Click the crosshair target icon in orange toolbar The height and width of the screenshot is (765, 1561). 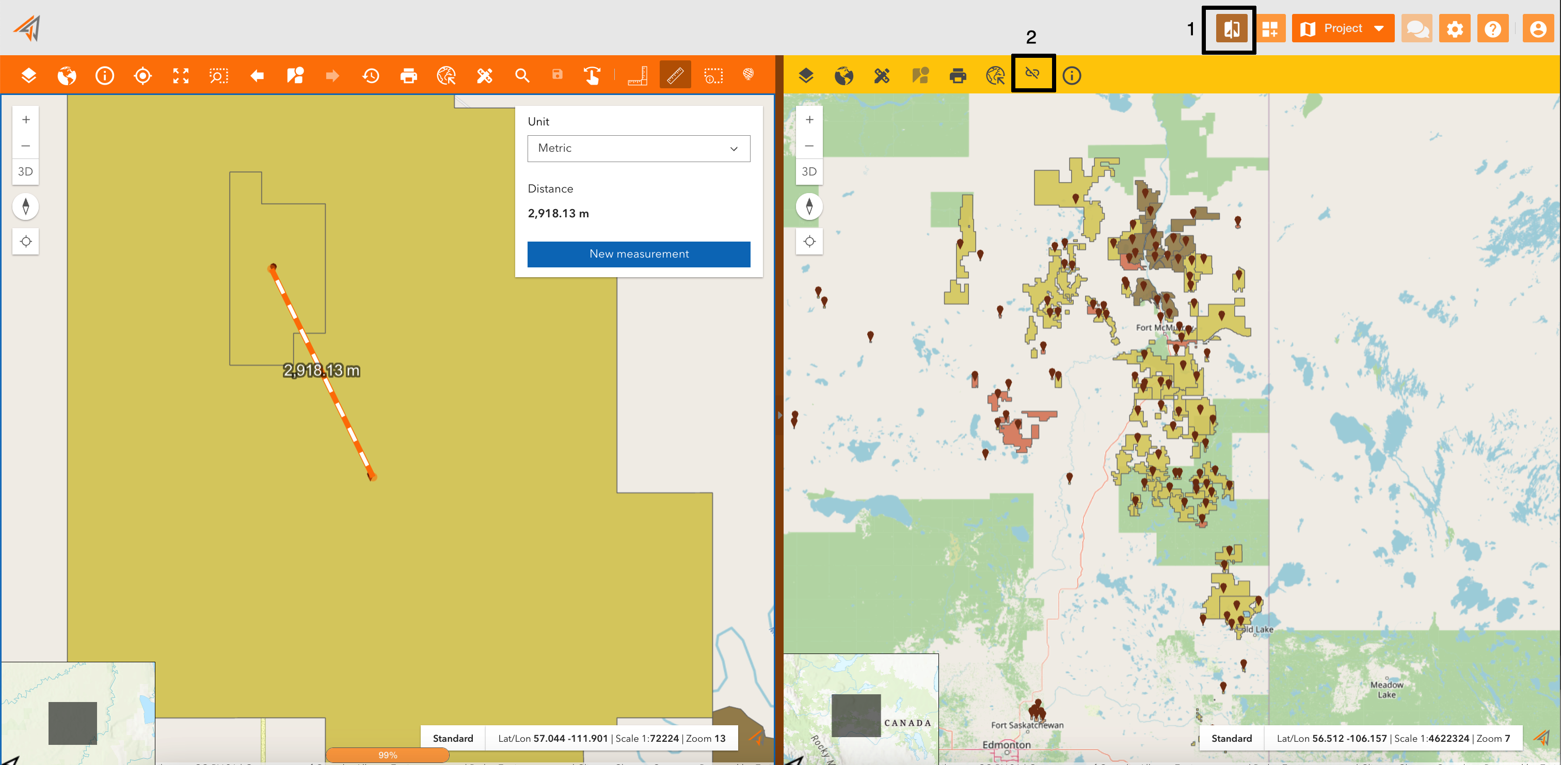tap(143, 76)
